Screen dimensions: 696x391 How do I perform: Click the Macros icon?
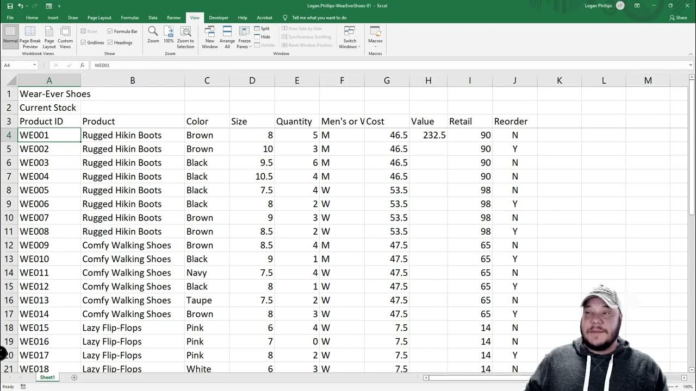click(x=375, y=31)
